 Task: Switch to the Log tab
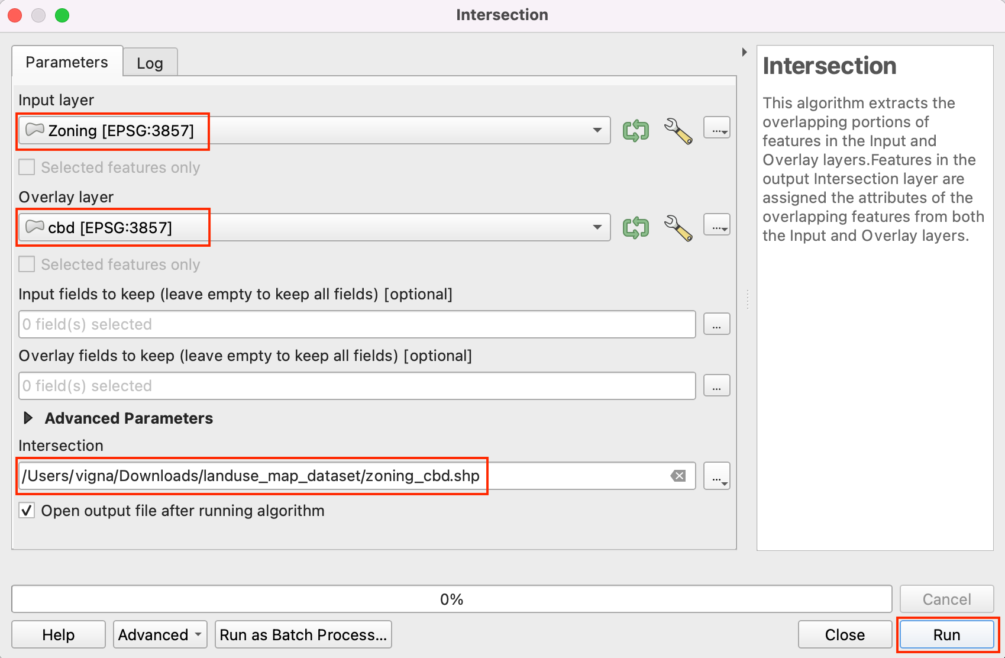click(x=150, y=63)
